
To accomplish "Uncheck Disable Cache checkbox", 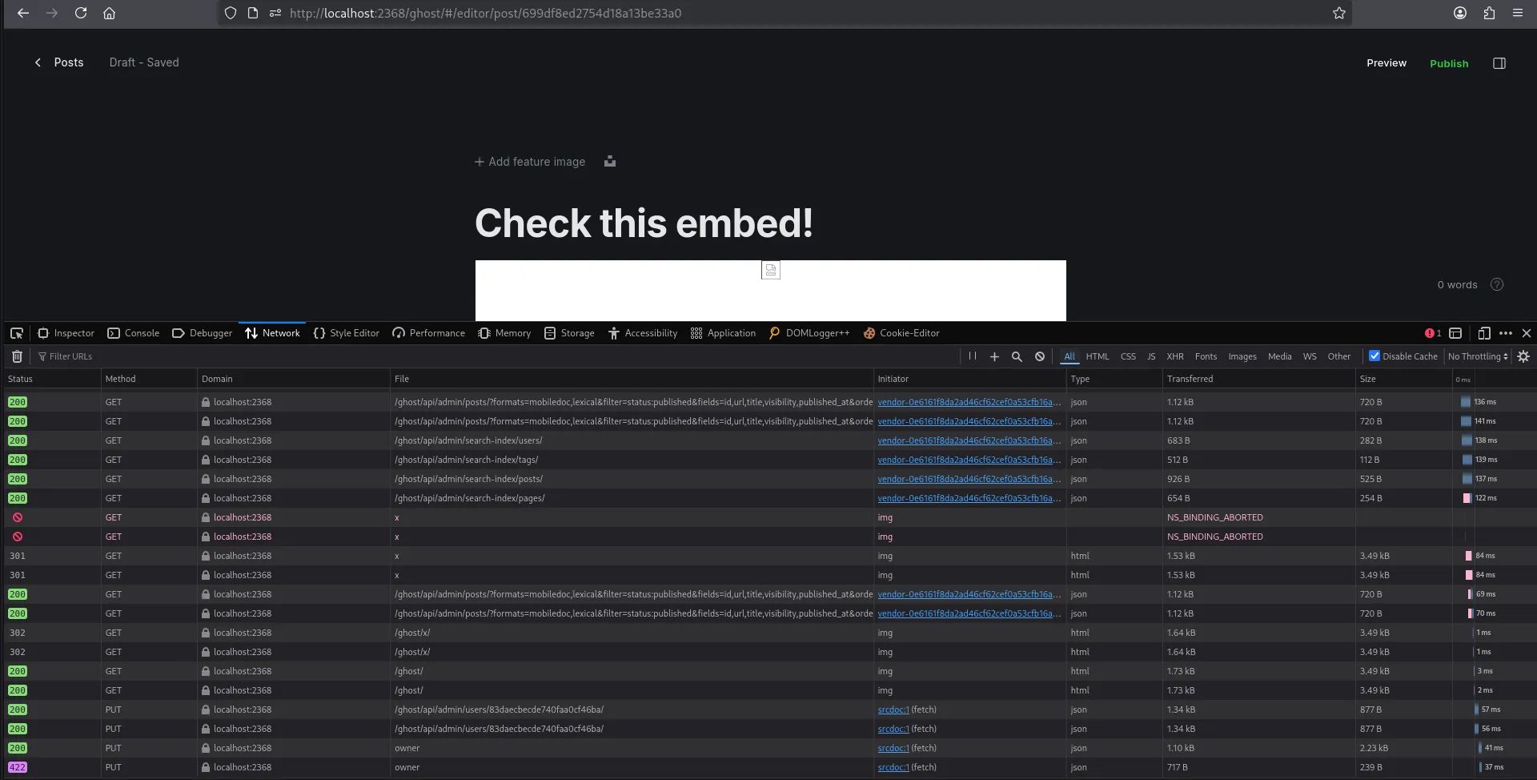I will click(1374, 356).
